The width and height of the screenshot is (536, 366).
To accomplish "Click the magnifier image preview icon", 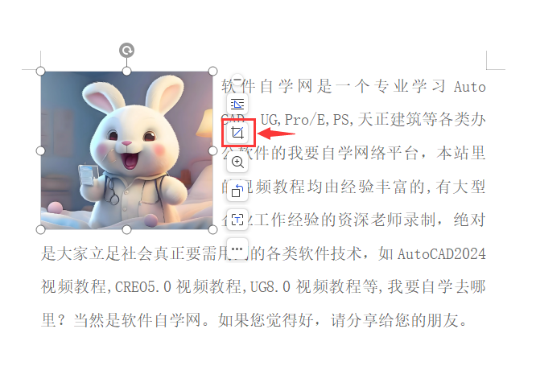I will (237, 162).
